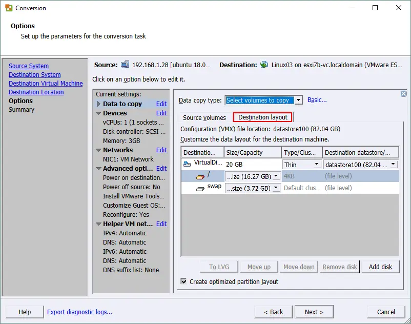Click the Remove disk button
411x324 pixels.
(x=340, y=267)
